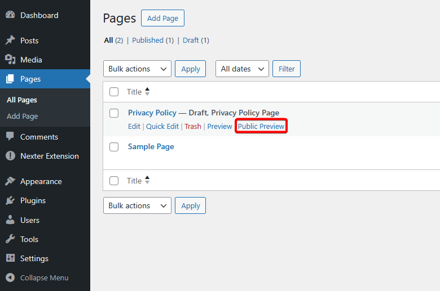
Task: Click the Tools wrench icon
Action: 10,239
